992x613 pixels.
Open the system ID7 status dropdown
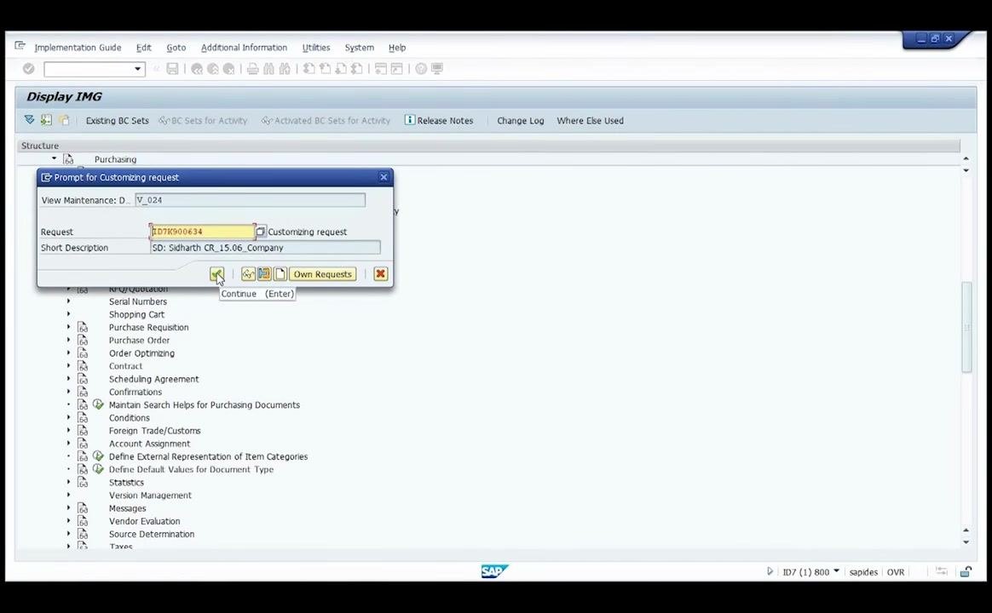point(836,571)
